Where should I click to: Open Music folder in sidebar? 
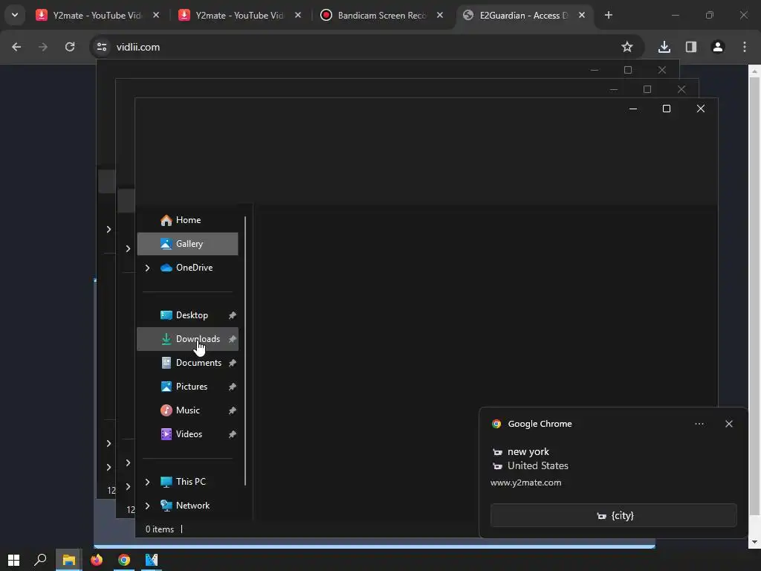[x=188, y=410]
